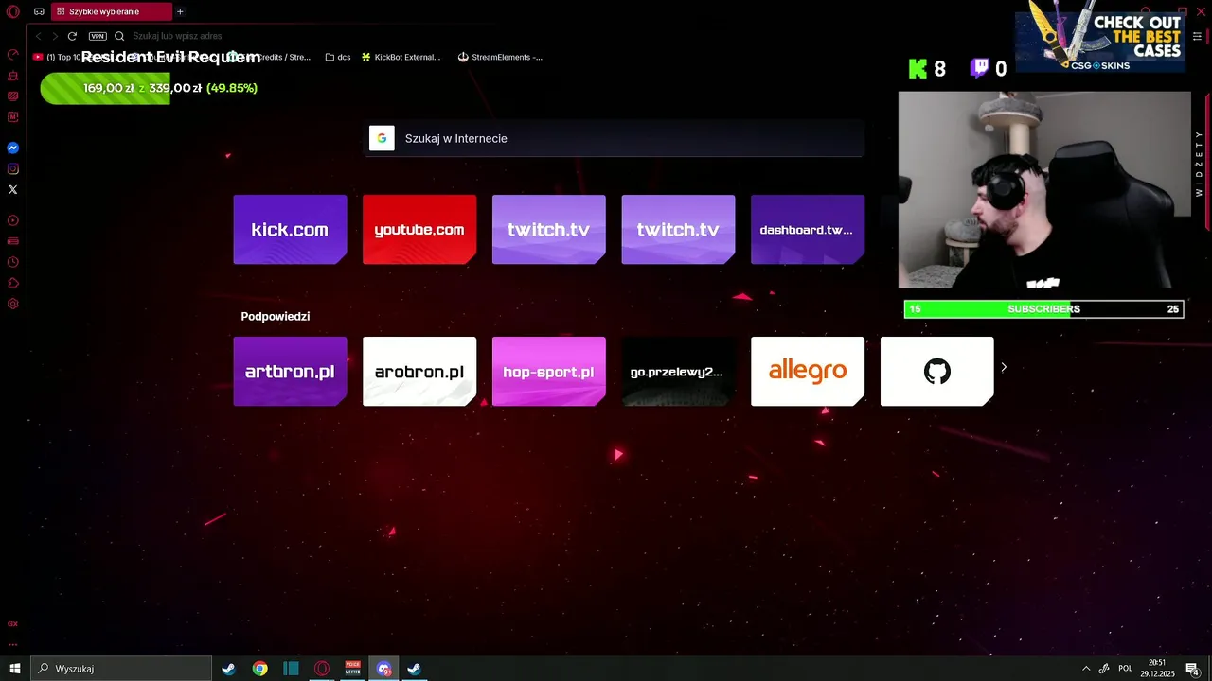Select the Szybkie wybieranie tab
The height and width of the screenshot is (681, 1212).
(x=112, y=11)
